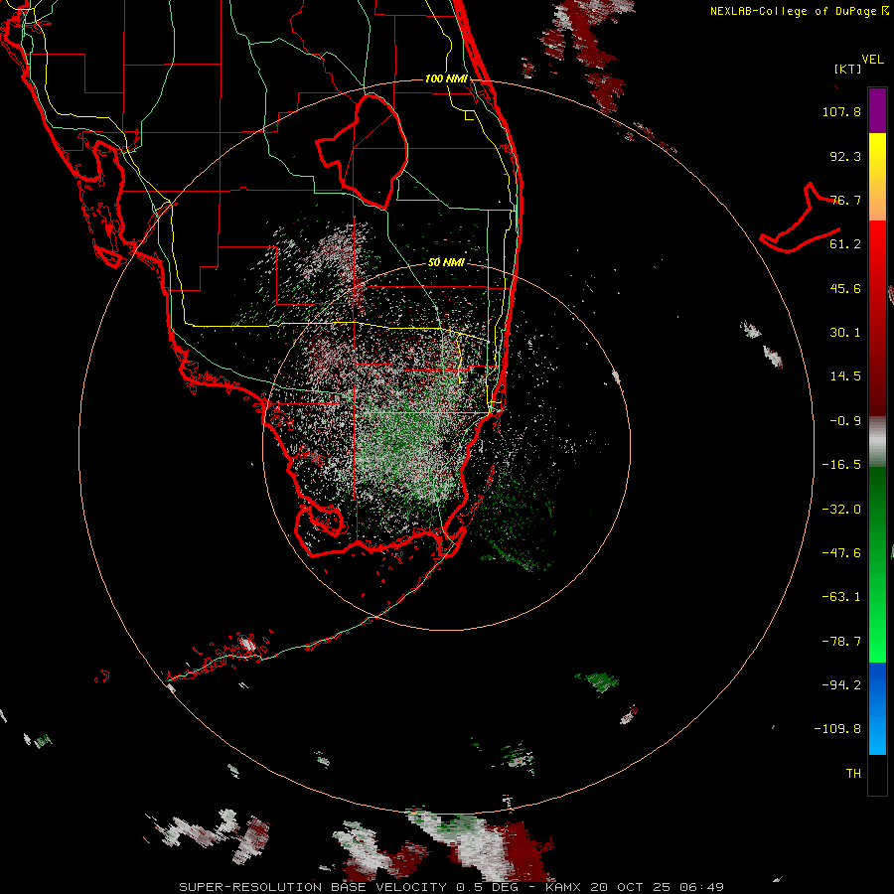Click the 61.2 velocity scale value
This screenshot has width=894, height=894.
pyautogui.click(x=845, y=244)
